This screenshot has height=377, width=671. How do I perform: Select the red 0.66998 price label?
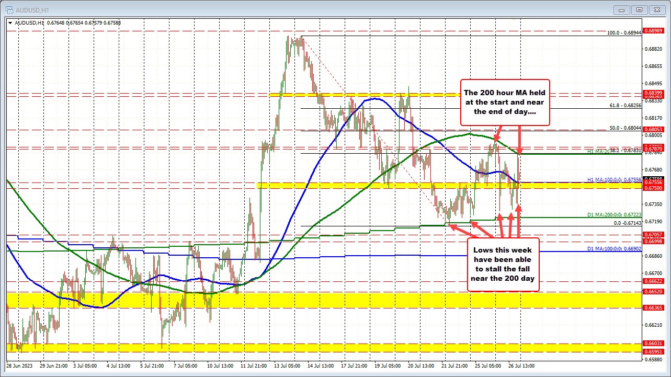point(654,241)
